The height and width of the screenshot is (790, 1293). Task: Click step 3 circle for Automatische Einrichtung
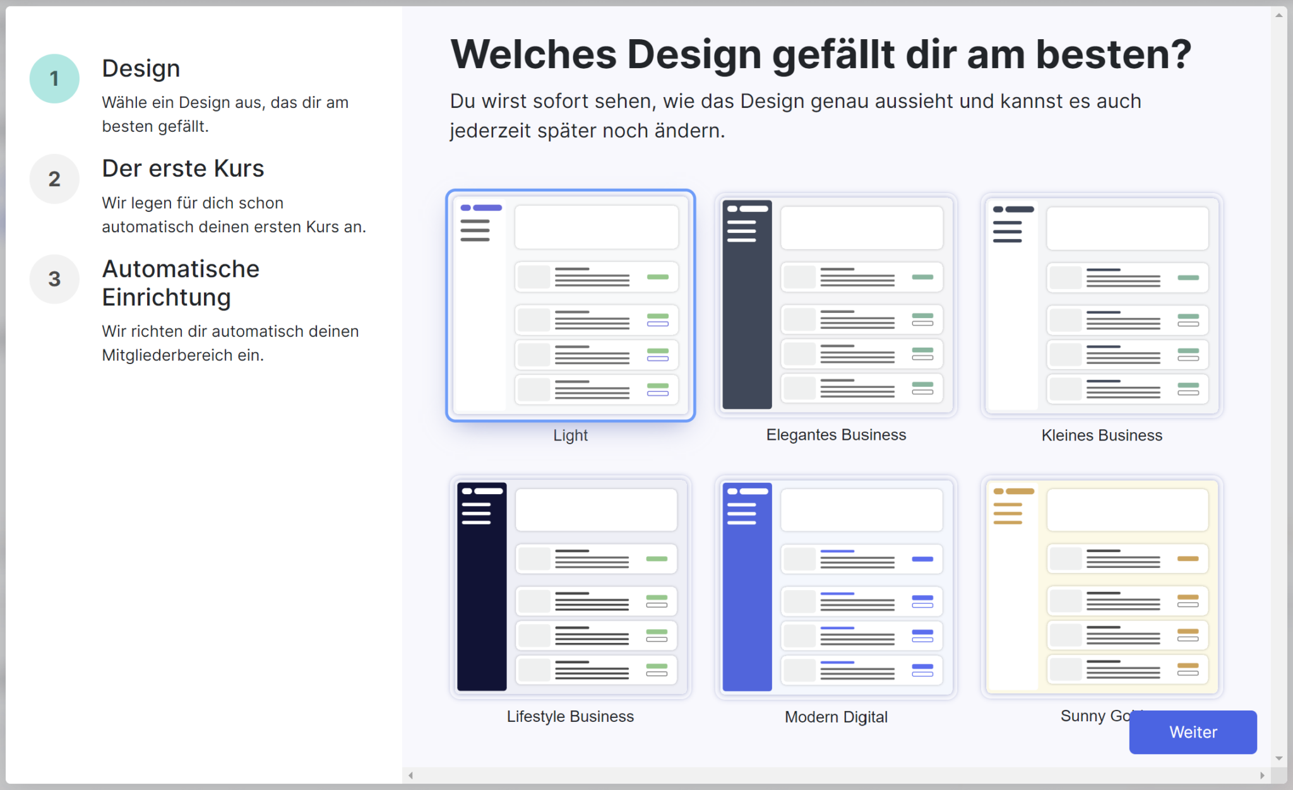pyautogui.click(x=54, y=279)
